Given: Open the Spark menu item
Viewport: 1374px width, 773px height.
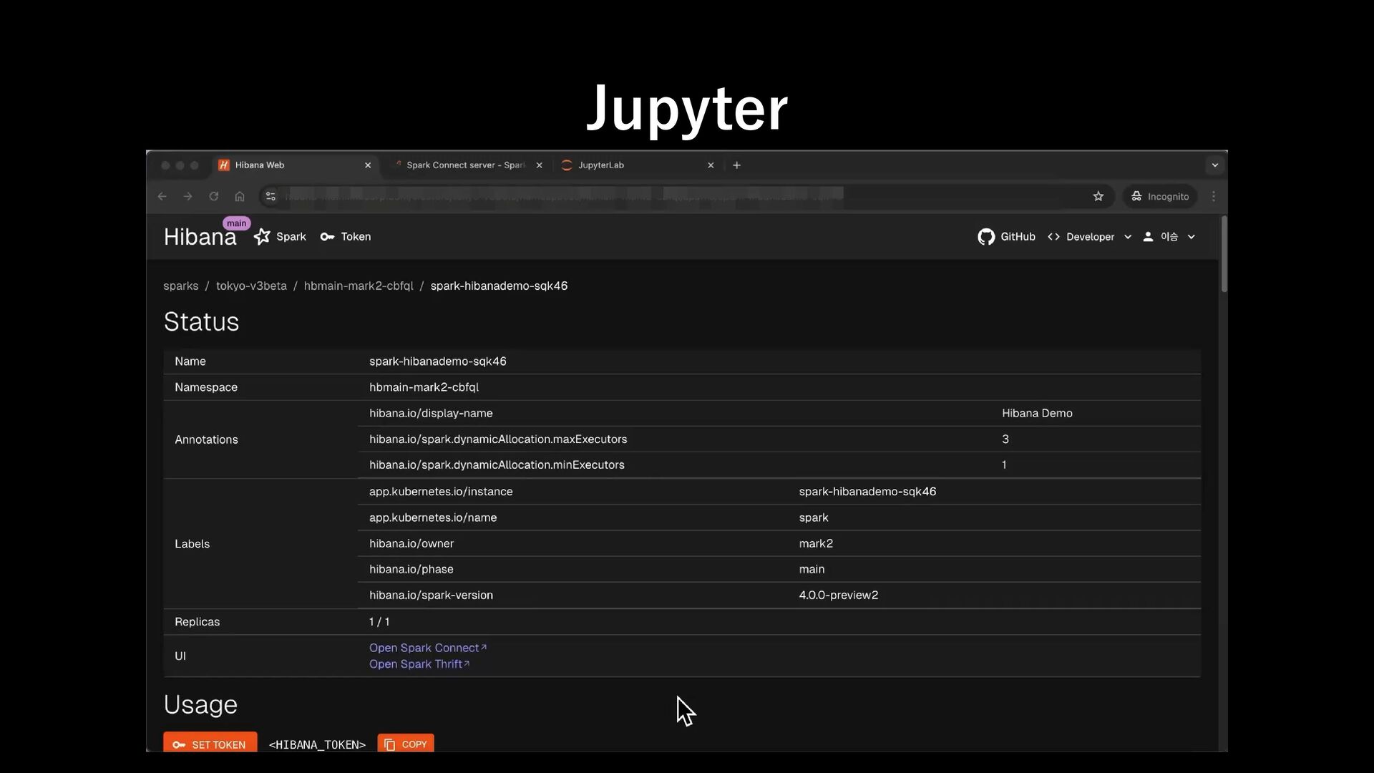Looking at the screenshot, I should [x=280, y=237].
